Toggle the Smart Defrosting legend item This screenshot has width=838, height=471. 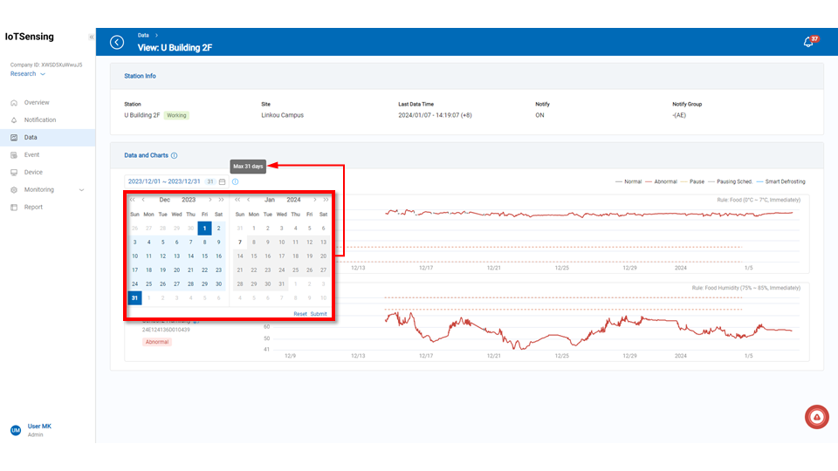click(781, 181)
